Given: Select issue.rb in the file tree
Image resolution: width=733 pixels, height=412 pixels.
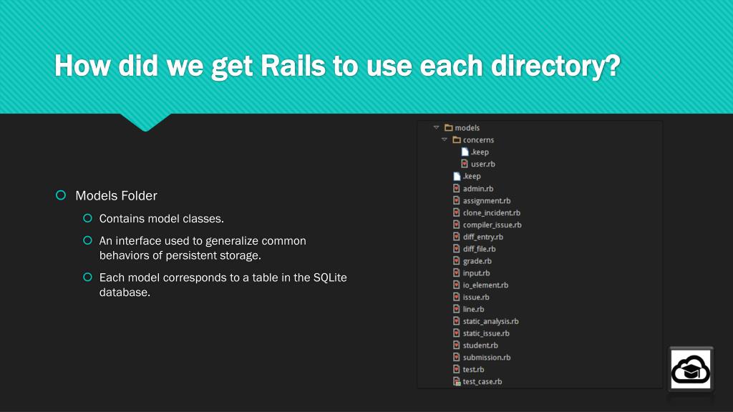Looking at the screenshot, I should pyautogui.click(x=476, y=297).
